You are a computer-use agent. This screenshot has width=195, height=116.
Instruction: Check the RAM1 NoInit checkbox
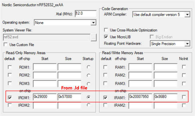click(x=184, y=67)
